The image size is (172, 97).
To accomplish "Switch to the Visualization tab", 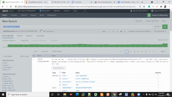I will 40,36.
